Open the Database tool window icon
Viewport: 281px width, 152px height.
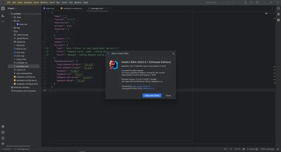pyautogui.click(x=278, y=20)
